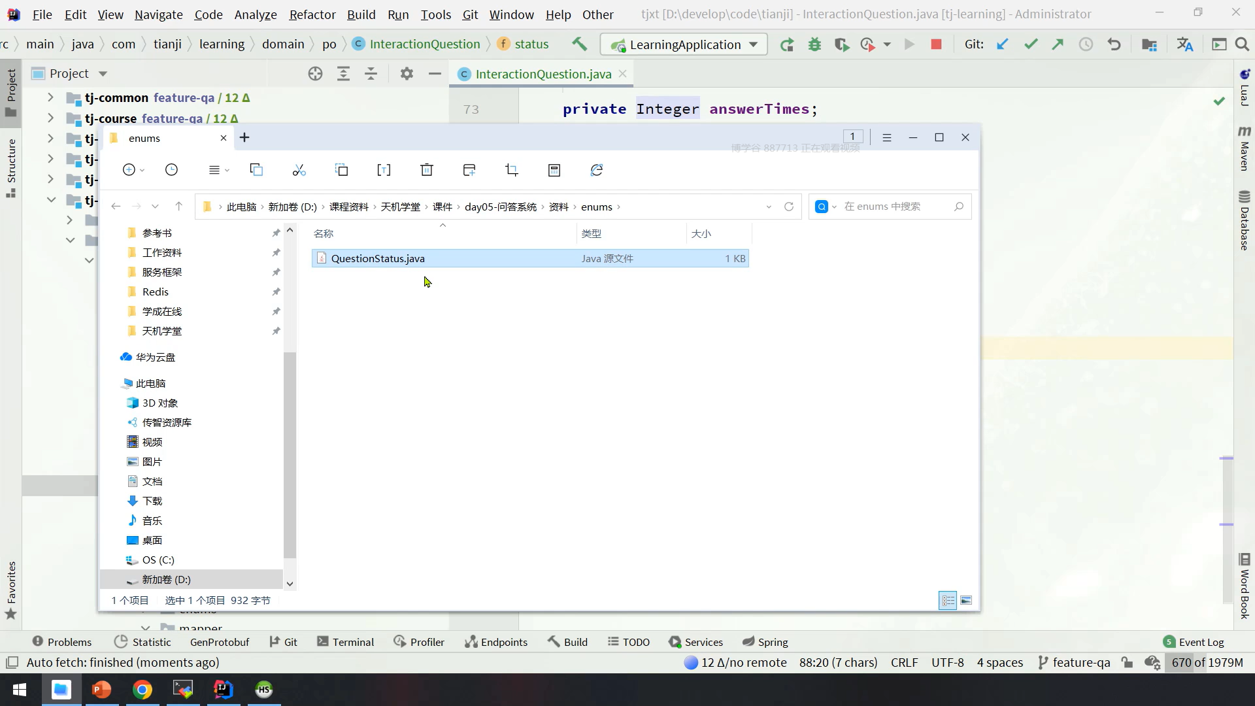Click the Git update project arrow
This screenshot has height=706, width=1255.
point(1002,44)
